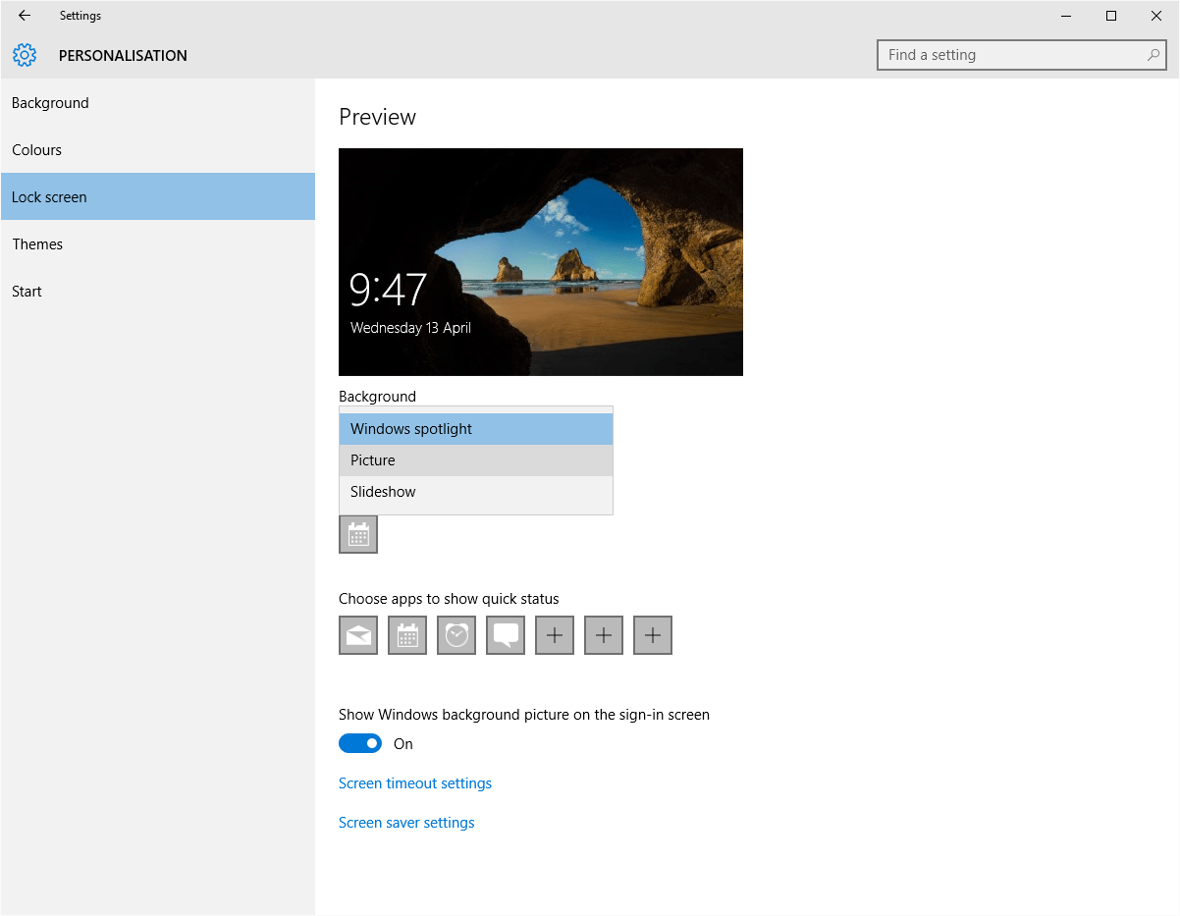The width and height of the screenshot is (1180, 916).
Task: Minimize the Settings window
Action: 1066,16
